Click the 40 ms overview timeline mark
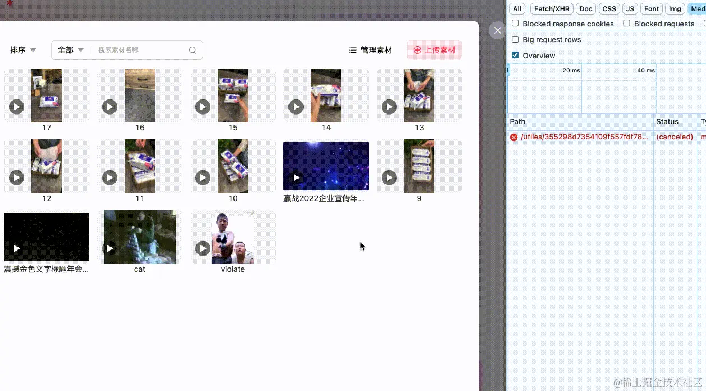This screenshot has height=391, width=706. 646,70
